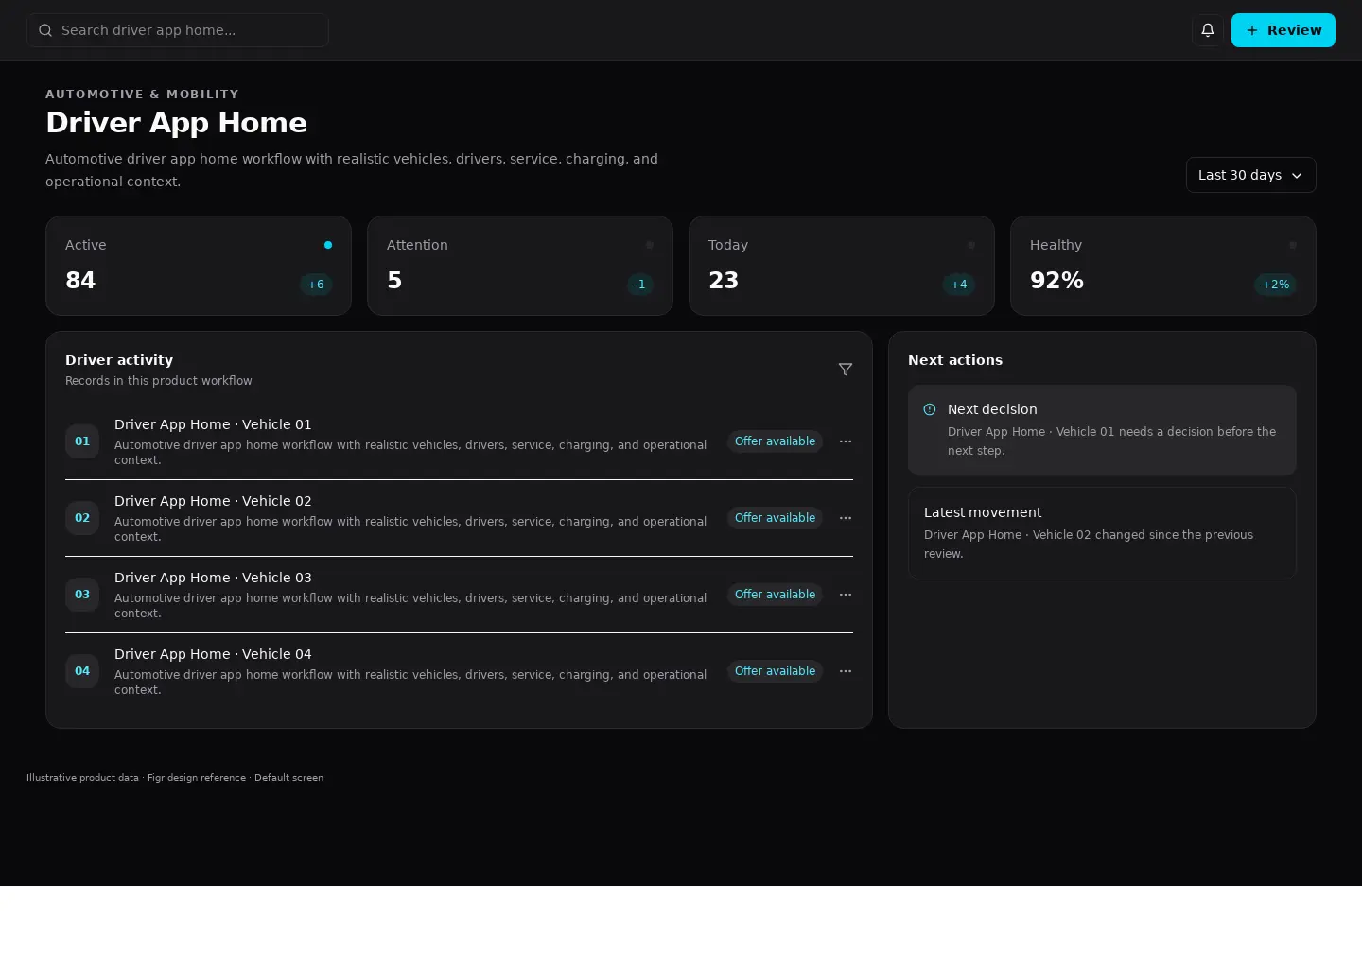The height and width of the screenshot is (968, 1362).
Task: Select the 01 number badge
Action: coord(82,441)
